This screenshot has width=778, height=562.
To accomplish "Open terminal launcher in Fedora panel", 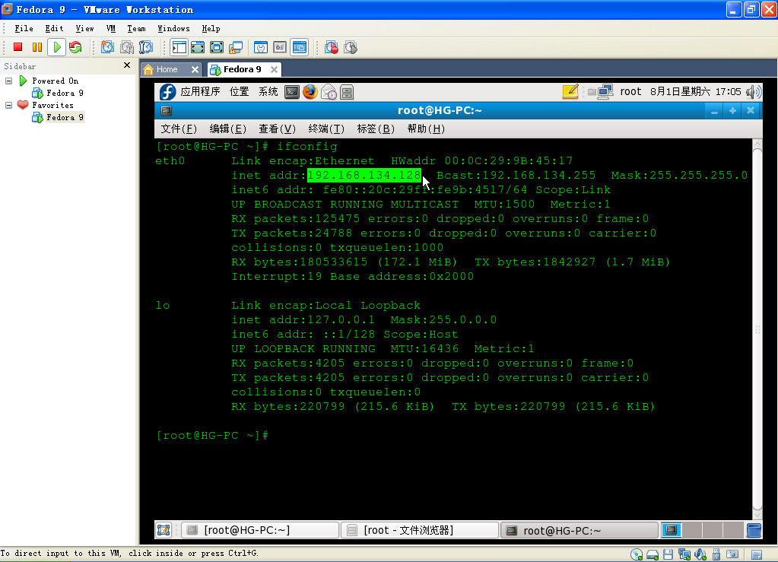I will pyautogui.click(x=291, y=92).
